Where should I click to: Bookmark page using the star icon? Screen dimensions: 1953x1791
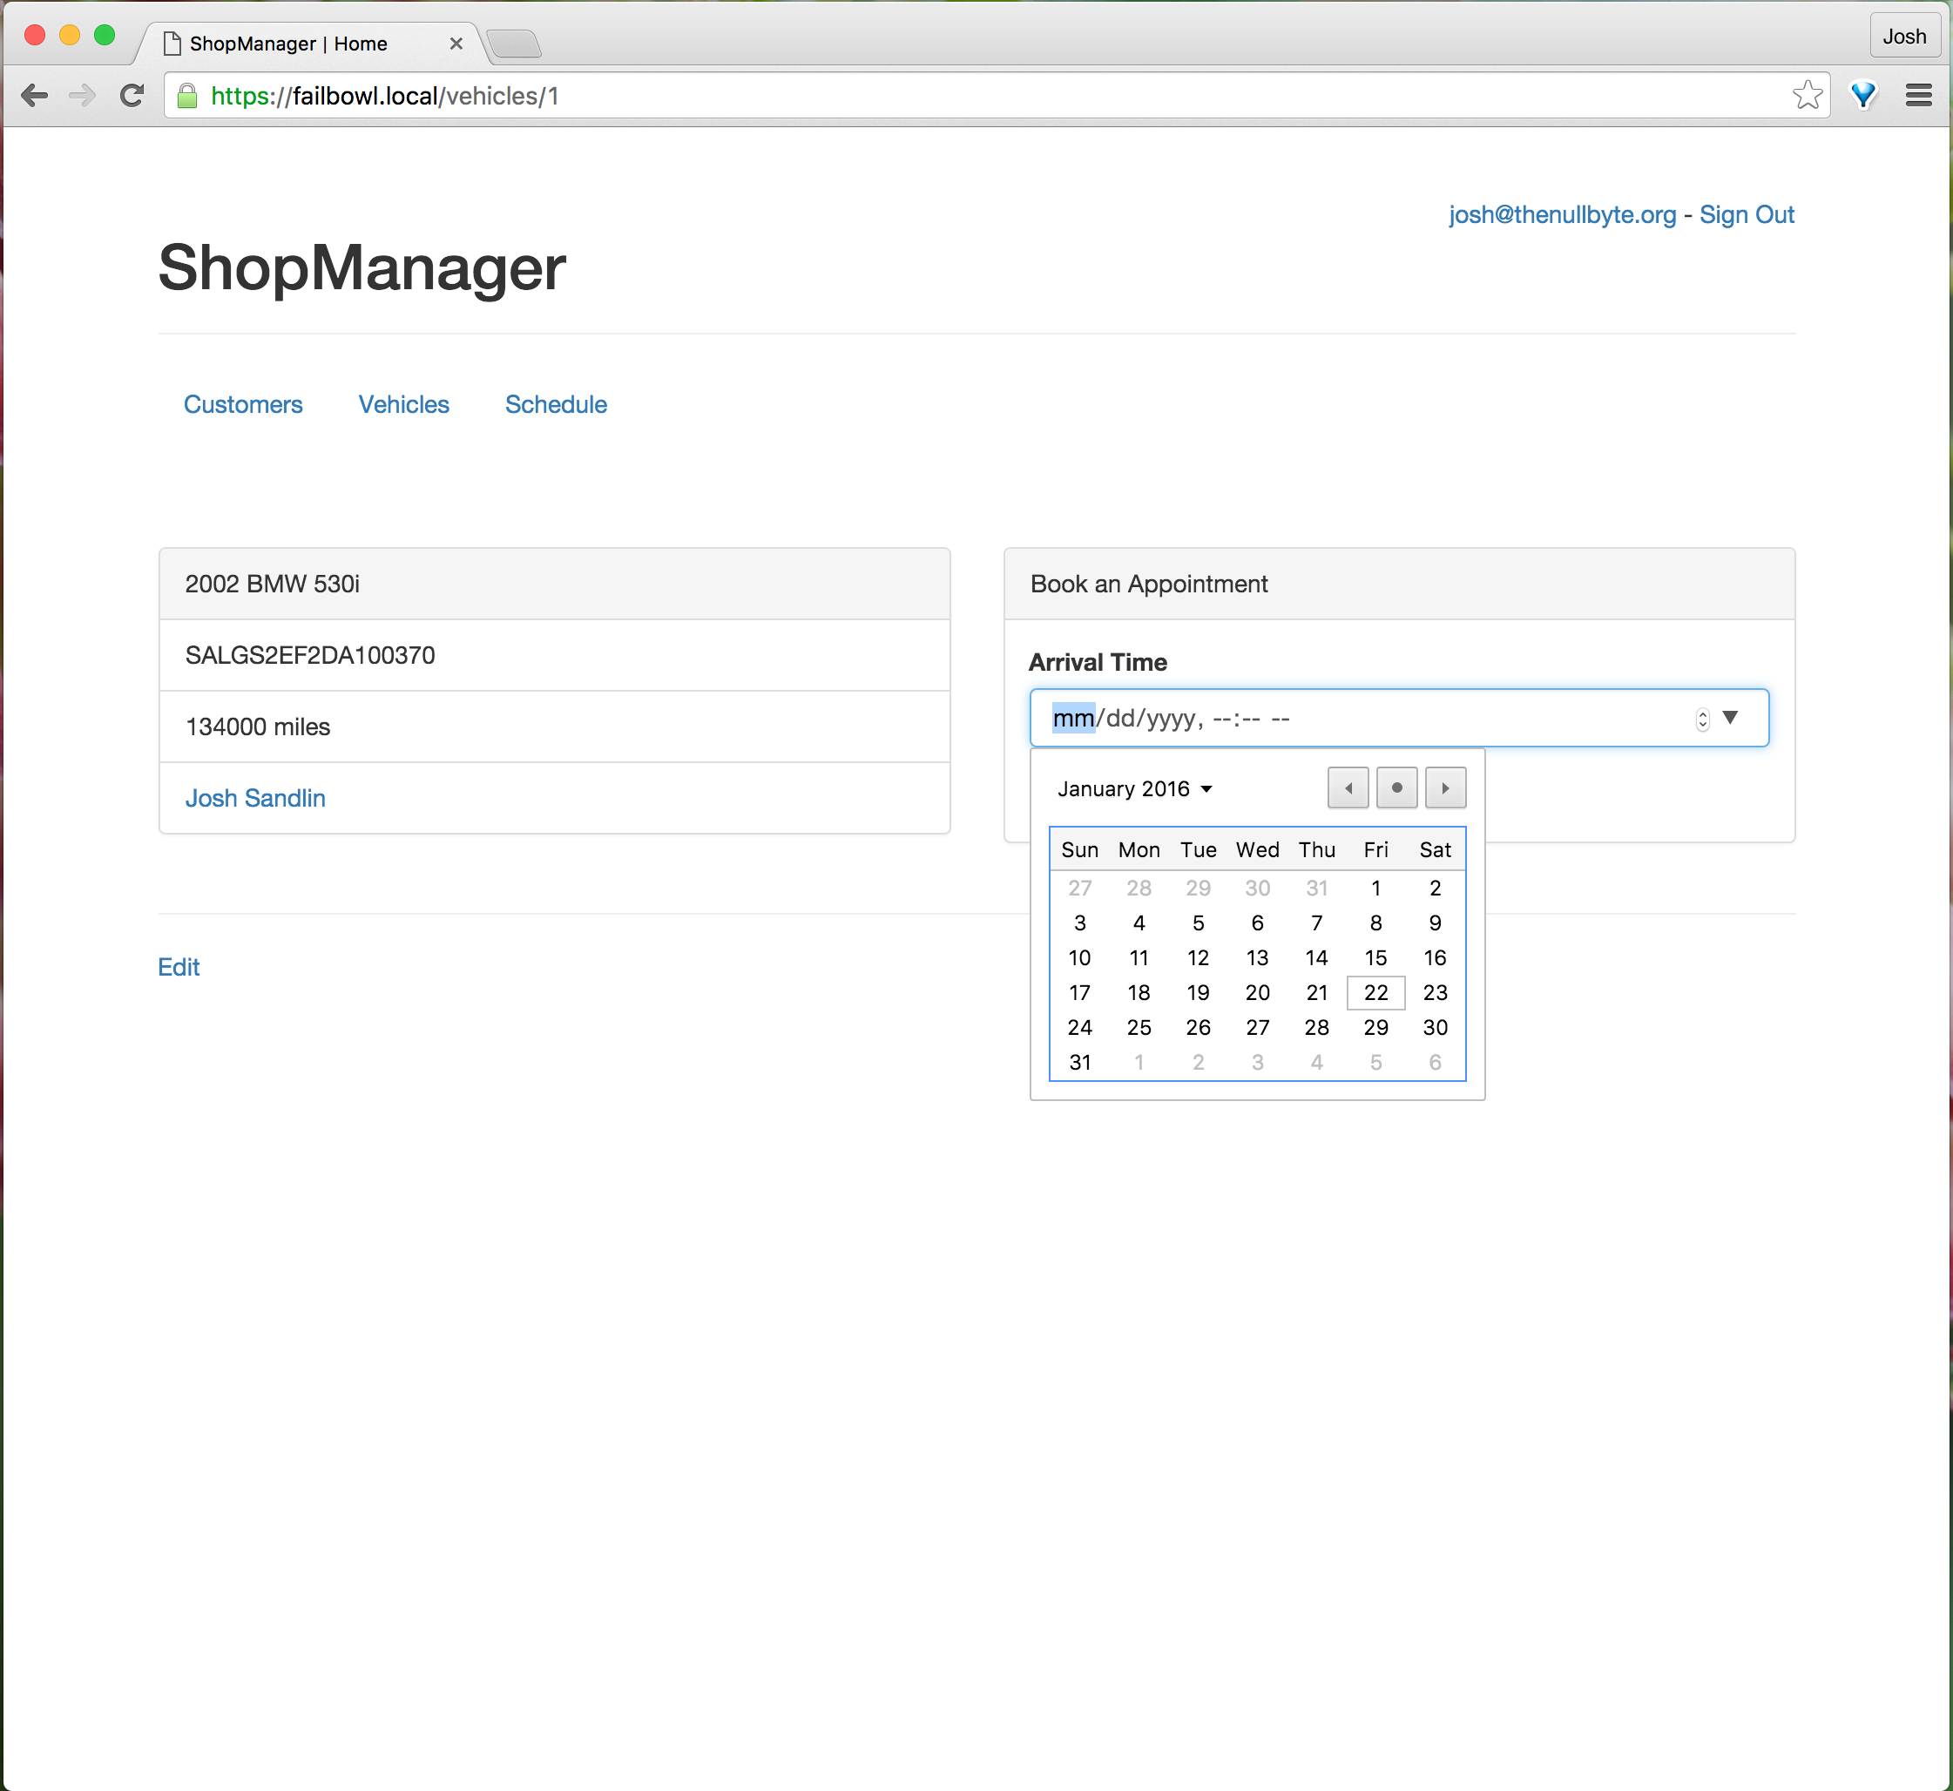pyautogui.click(x=1807, y=95)
